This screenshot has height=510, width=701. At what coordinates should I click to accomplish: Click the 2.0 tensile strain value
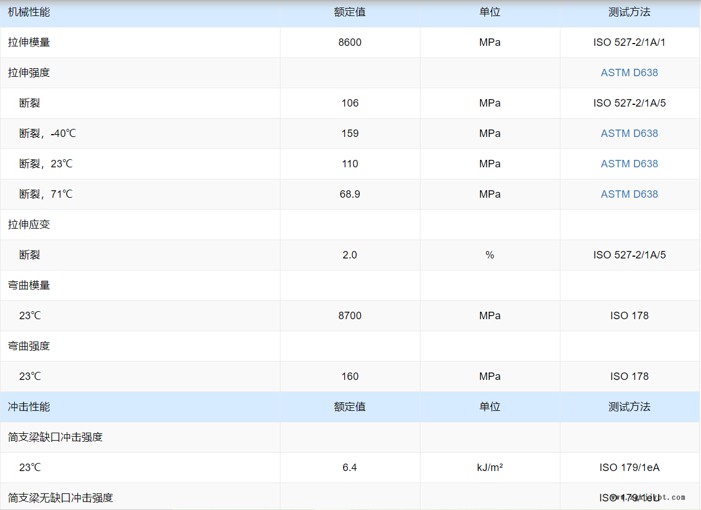[350, 255]
